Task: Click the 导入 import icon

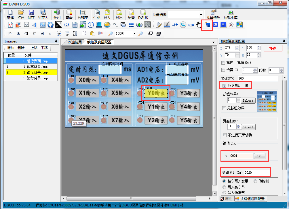Action: (107, 15)
